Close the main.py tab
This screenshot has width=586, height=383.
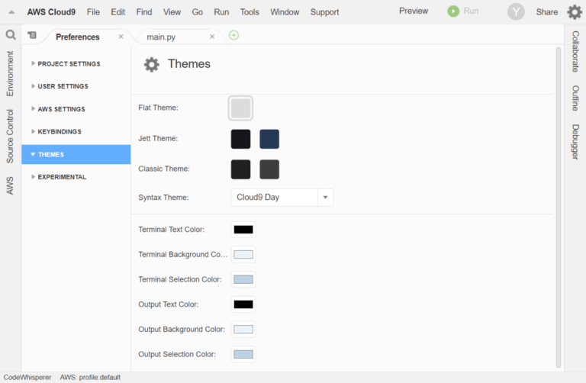pyautogui.click(x=212, y=37)
